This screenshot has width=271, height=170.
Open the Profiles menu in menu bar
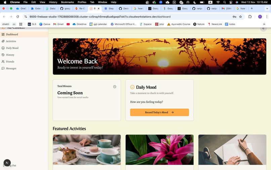82,2
